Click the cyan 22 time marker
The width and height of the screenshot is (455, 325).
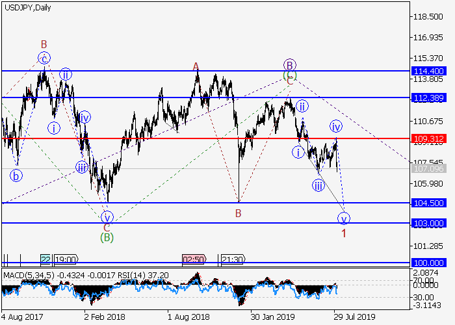[x=45, y=258]
